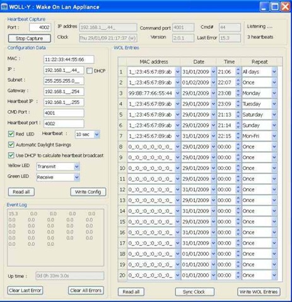Click the Heartbeat port field in Configuration
The image size is (292, 302).
(x=64, y=124)
